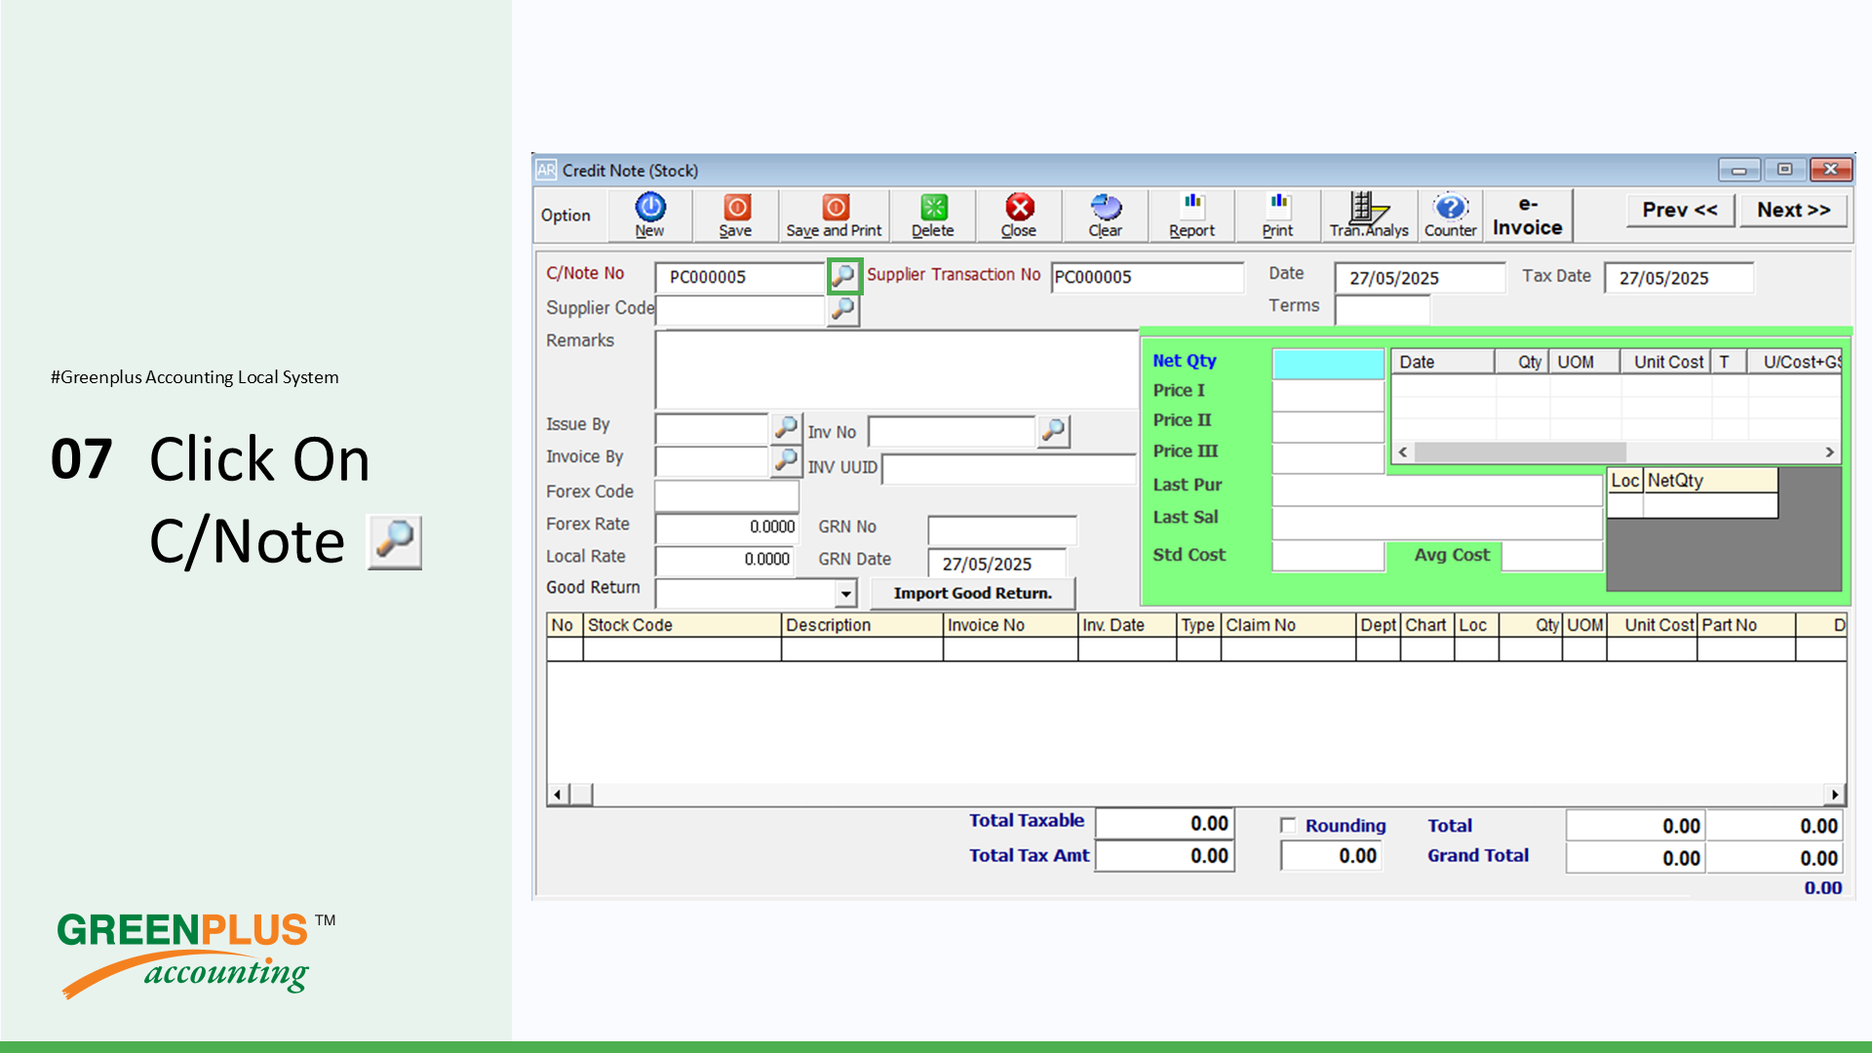The height and width of the screenshot is (1053, 1872).
Task: Click the Delete toolbar icon
Action: pos(933,214)
